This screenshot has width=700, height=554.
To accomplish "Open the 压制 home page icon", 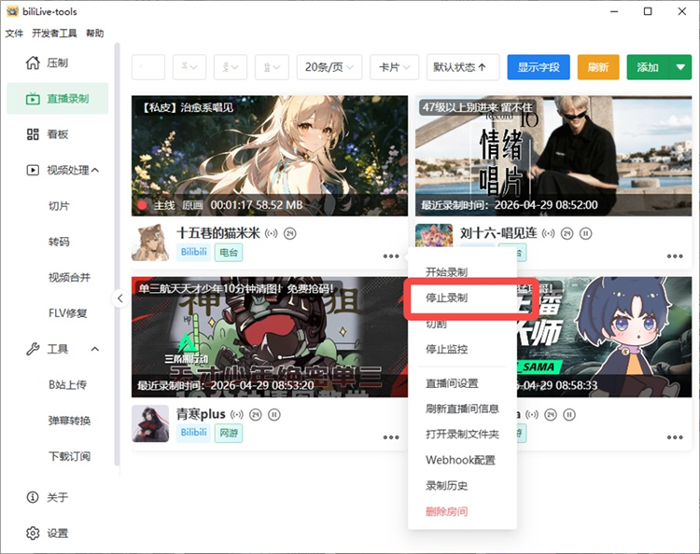I will pyautogui.click(x=33, y=62).
